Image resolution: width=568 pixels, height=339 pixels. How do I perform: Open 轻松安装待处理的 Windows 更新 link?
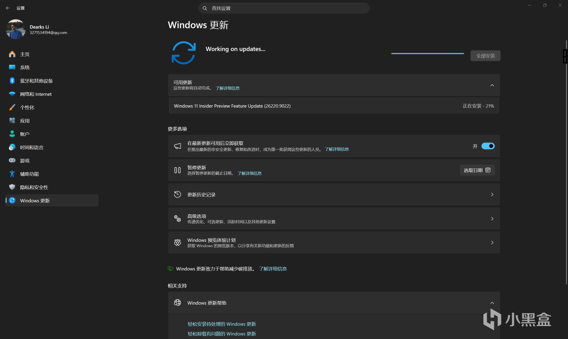click(222, 324)
